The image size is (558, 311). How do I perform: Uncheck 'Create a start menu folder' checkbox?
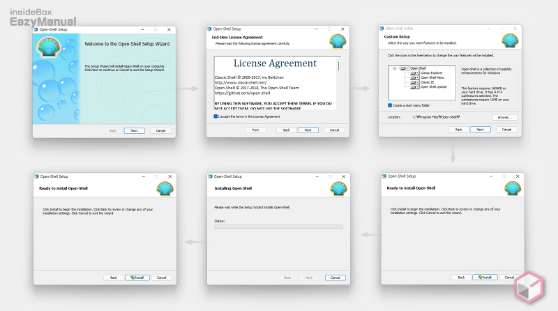(x=390, y=105)
